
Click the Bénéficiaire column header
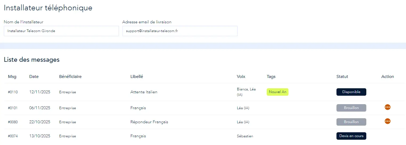pos(70,77)
